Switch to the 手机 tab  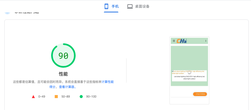point(111,6)
